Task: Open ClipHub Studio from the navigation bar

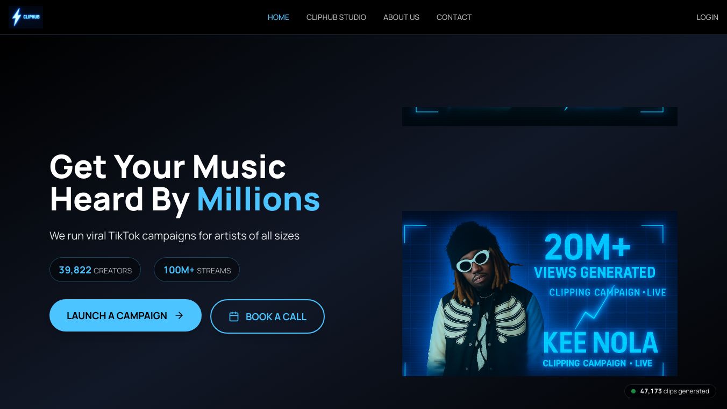Action: pyautogui.click(x=336, y=17)
